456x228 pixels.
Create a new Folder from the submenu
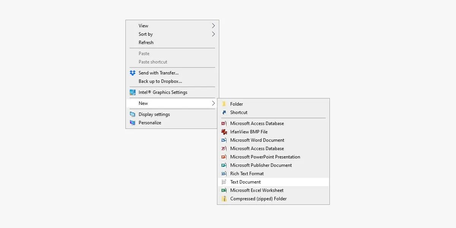[x=237, y=104]
